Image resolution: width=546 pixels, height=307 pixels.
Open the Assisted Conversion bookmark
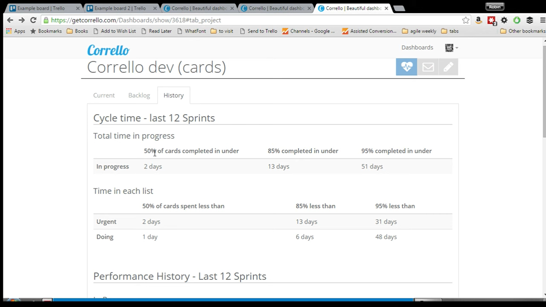pyautogui.click(x=369, y=31)
